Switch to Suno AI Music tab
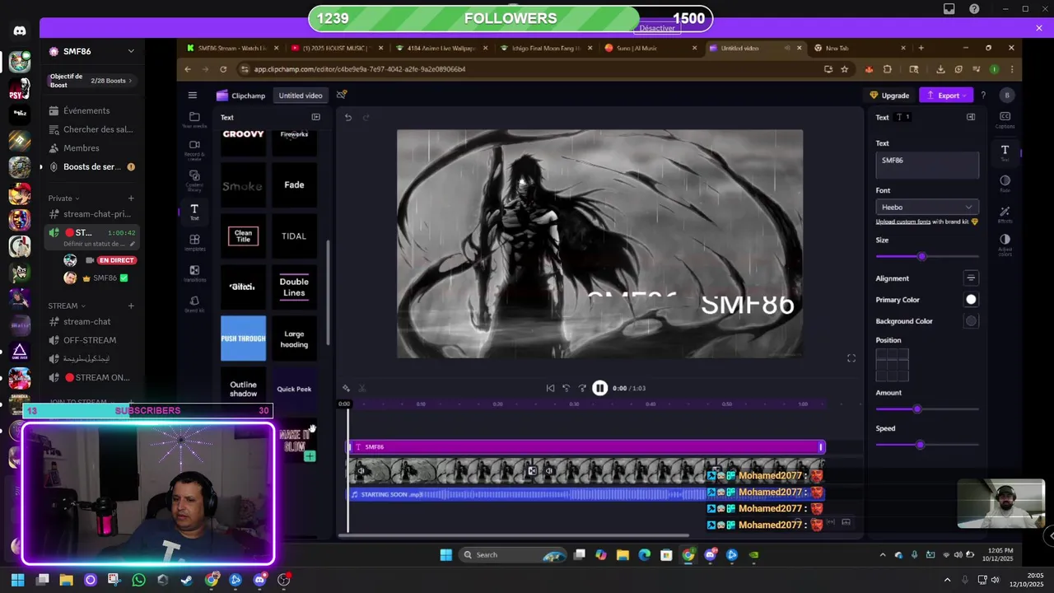 (651, 48)
